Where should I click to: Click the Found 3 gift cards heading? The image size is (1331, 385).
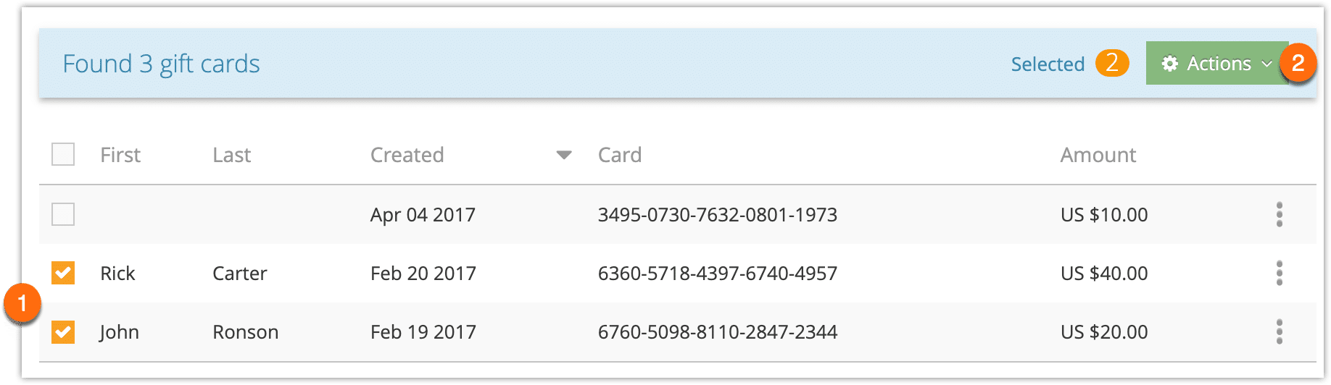(x=161, y=64)
